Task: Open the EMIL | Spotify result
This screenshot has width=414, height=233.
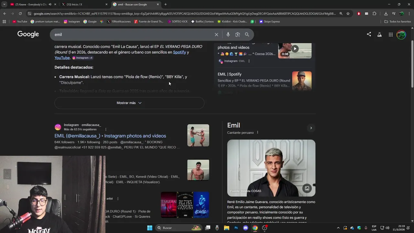Action: tap(230, 74)
